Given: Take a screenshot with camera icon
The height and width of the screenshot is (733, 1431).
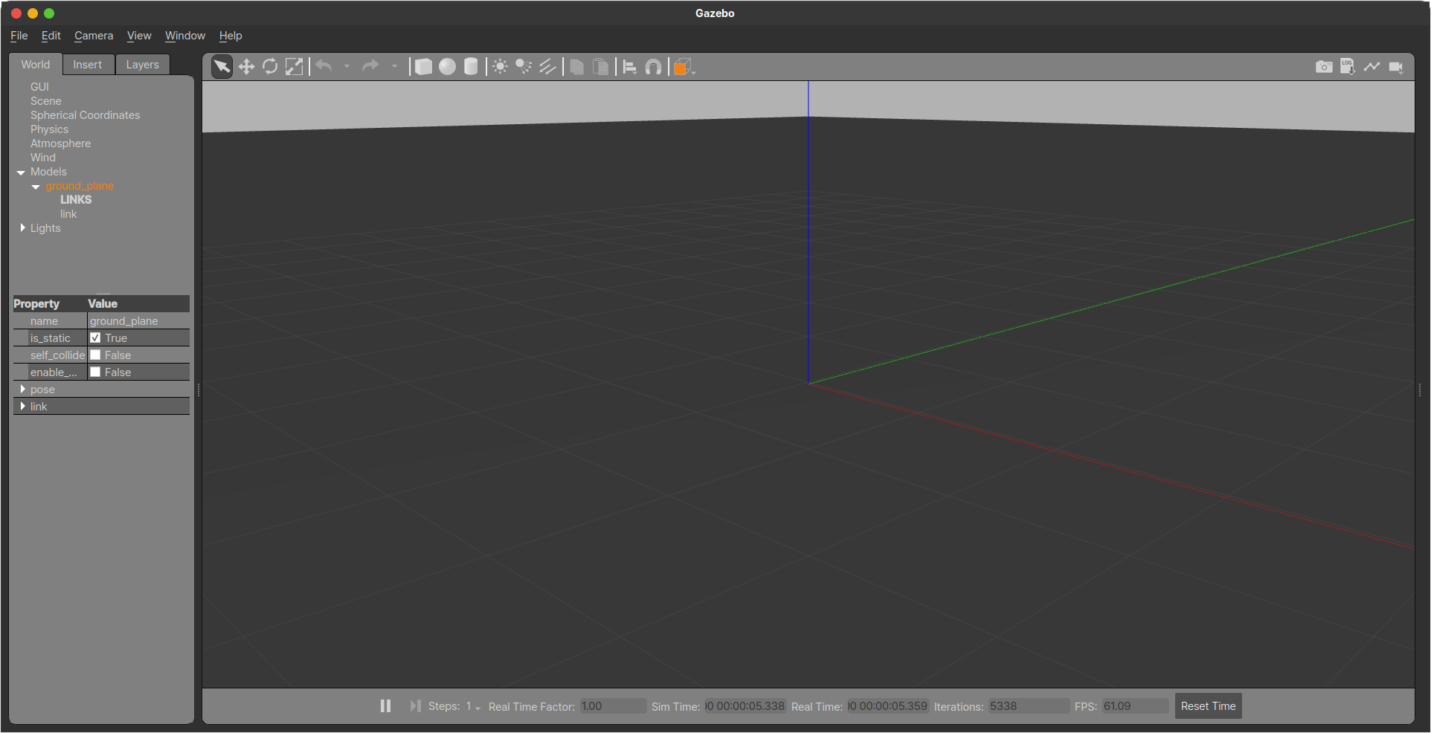Looking at the screenshot, I should tap(1324, 67).
